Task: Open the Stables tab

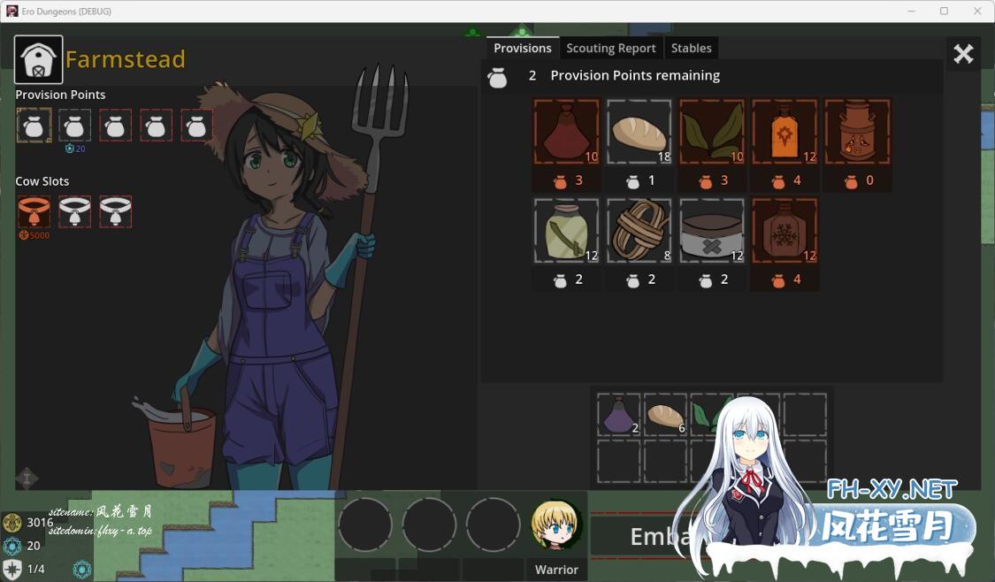Action: [x=691, y=49]
